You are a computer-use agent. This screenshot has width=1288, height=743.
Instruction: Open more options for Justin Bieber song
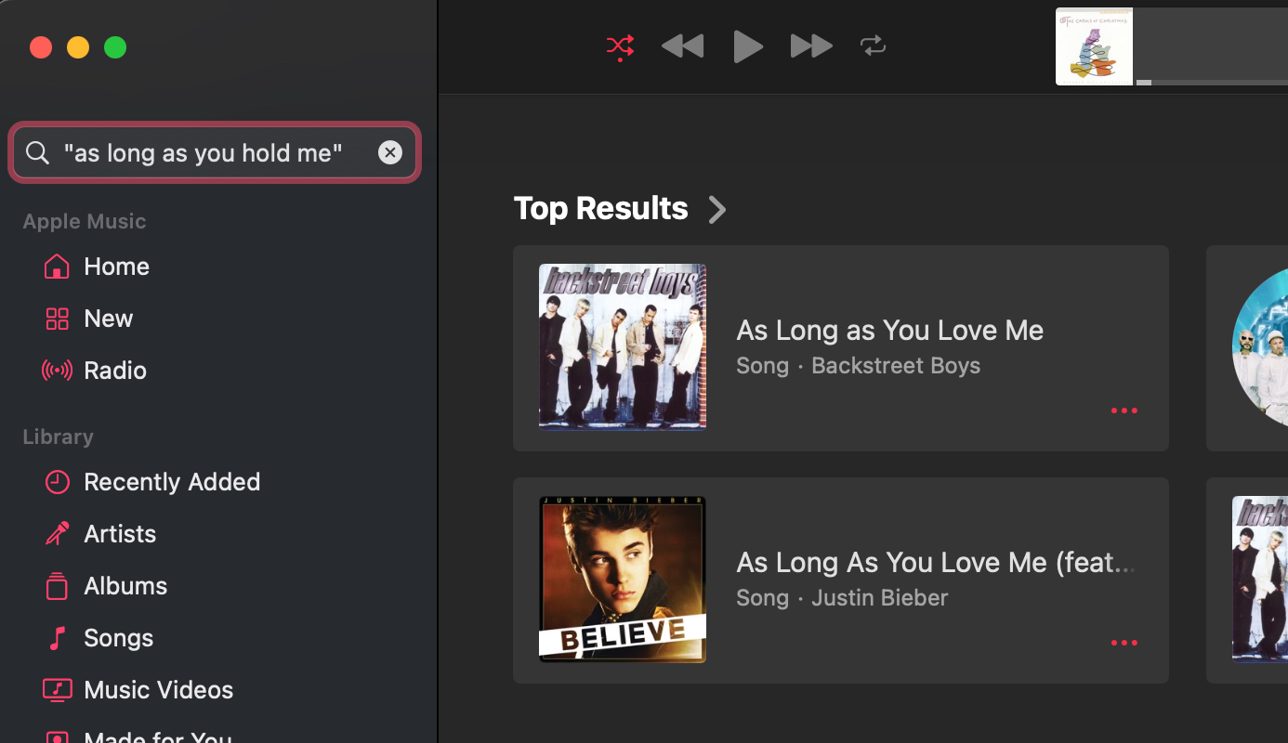(1124, 643)
